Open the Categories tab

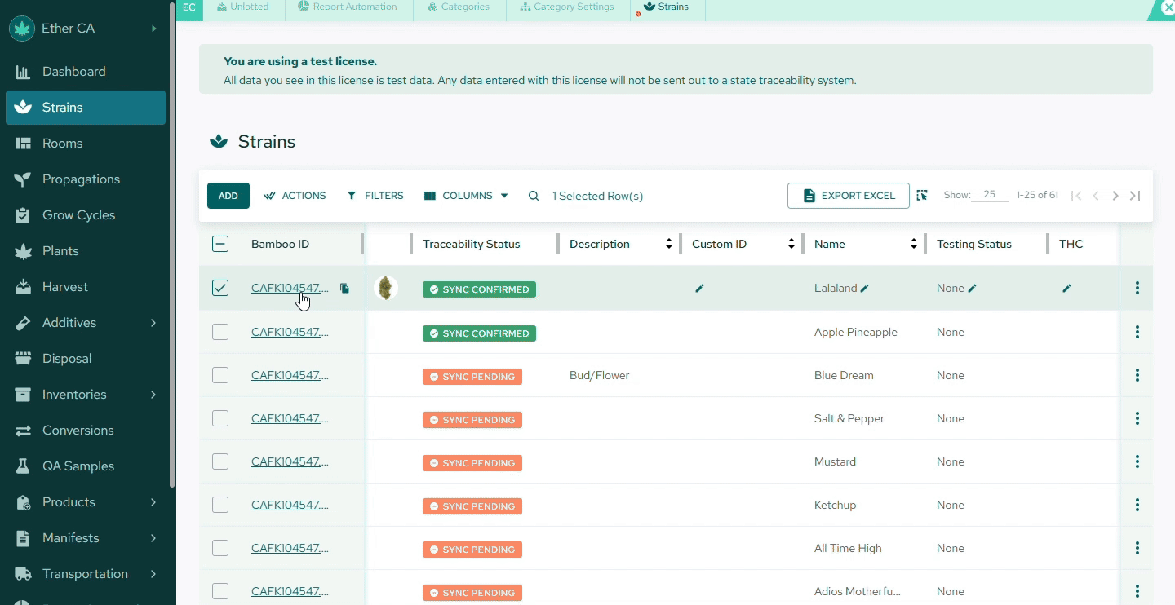pyautogui.click(x=459, y=7)
